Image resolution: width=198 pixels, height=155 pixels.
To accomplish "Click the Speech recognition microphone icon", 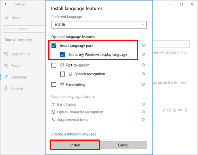I will (x=70, y=74).
